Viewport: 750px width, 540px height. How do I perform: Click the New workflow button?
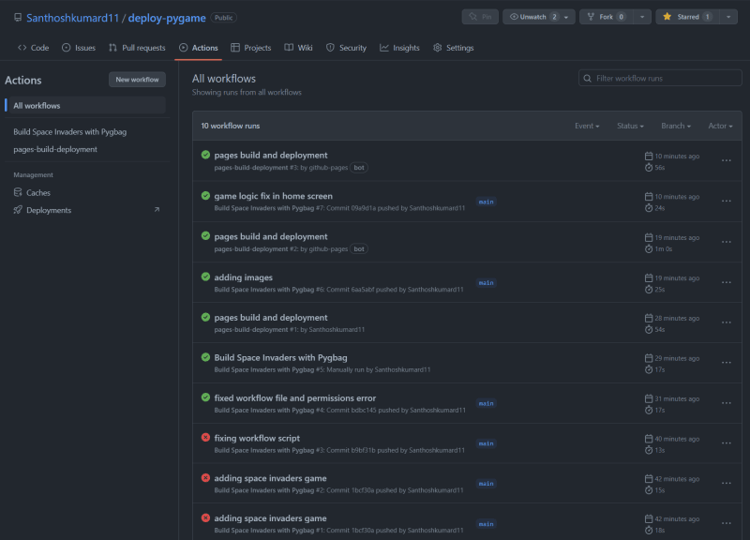pos(137,80)
